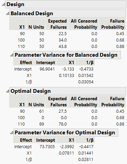Image resolution: width=127 pixels, height=164 pixels.
Task: Click 1/β variance value 0.02811
Action: pos(86,160)
